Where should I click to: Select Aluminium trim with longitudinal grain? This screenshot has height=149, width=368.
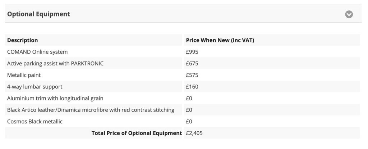click(x=55, y=98)
